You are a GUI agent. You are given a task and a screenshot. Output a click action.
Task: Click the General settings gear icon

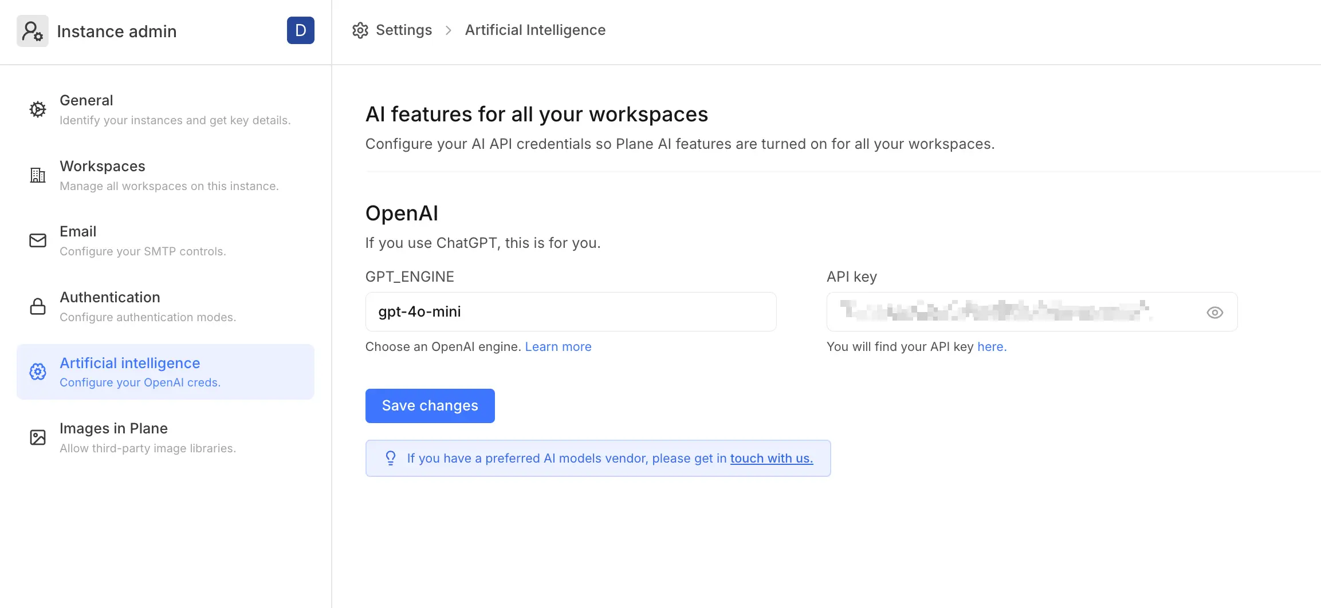(38, 109)
